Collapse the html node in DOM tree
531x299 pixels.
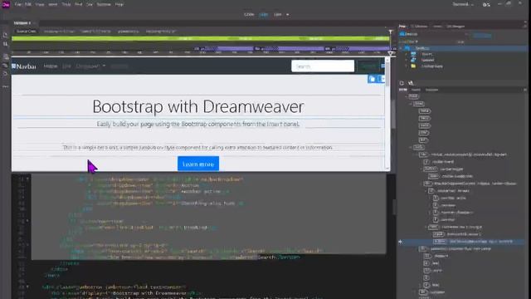coord(406,96)
